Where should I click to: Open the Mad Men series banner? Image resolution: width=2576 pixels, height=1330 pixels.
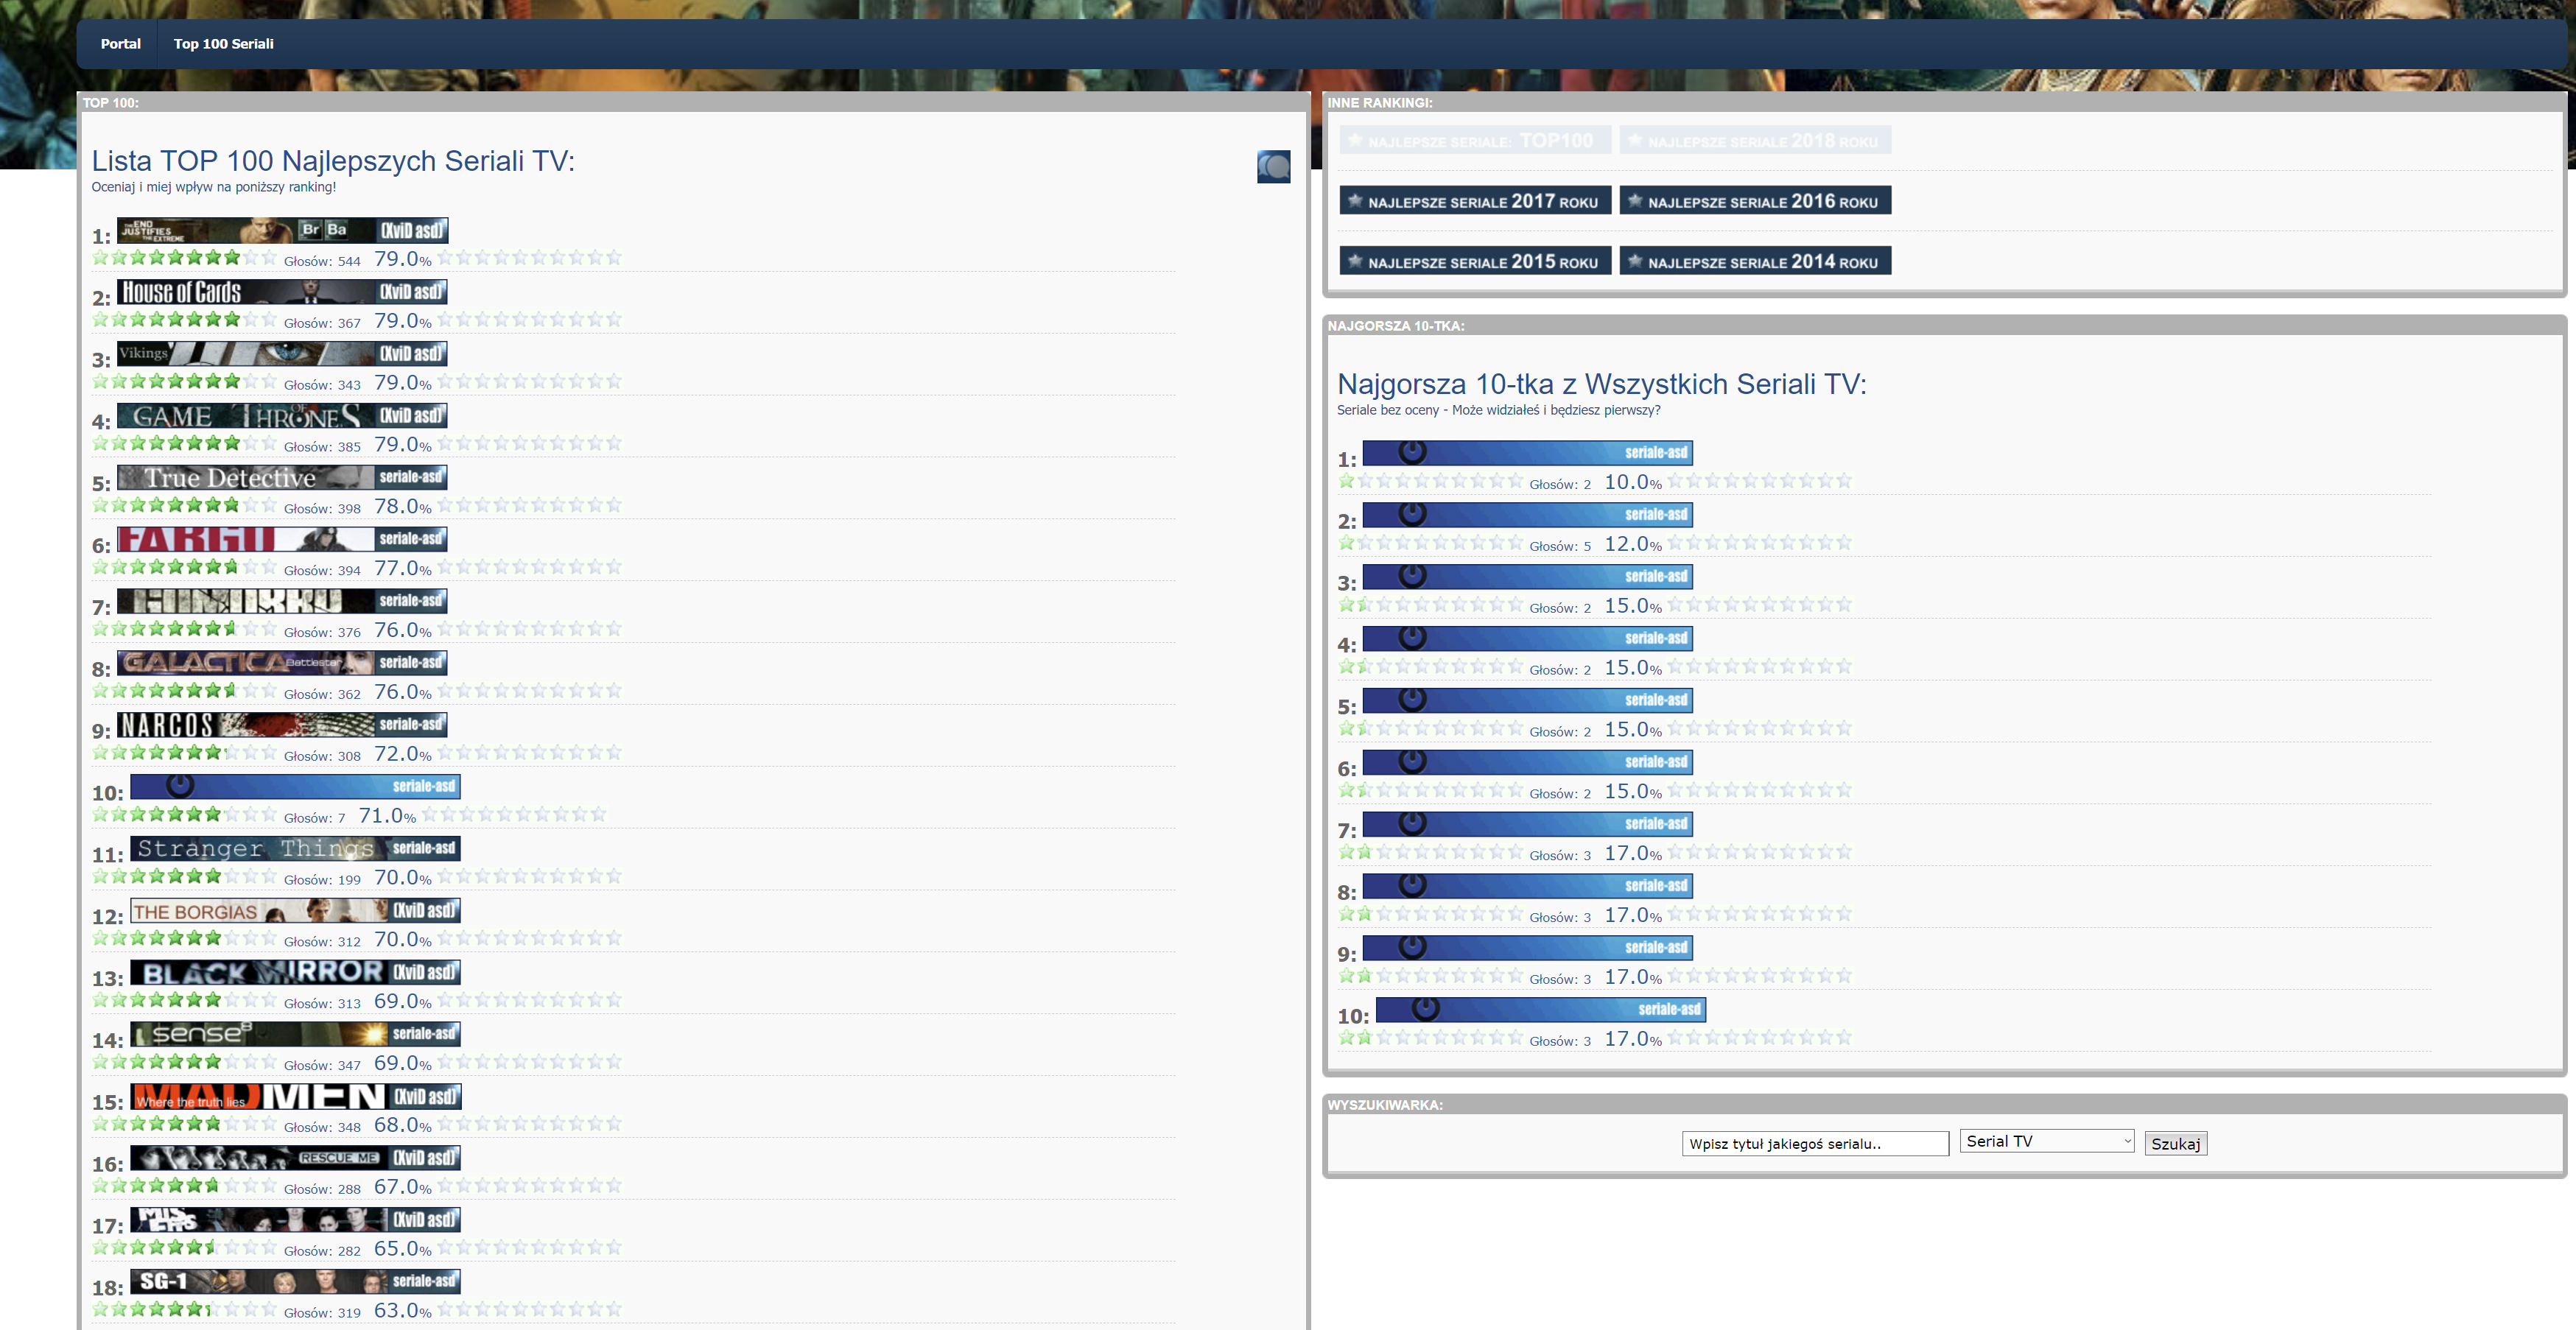click(x=295, y=1096)
